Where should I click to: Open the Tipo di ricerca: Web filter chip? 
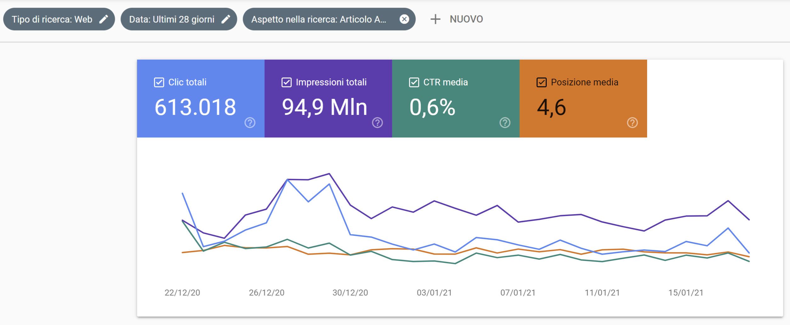59,19
